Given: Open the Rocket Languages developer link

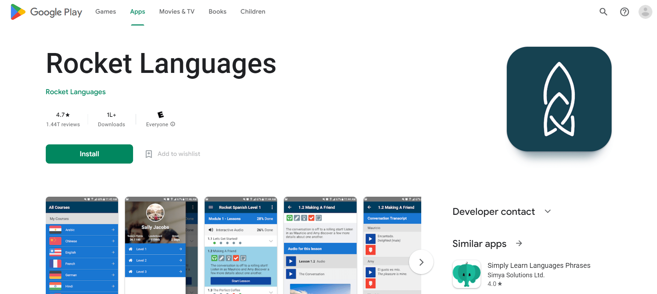Looking at the screenshot, I should click(76, 92).
